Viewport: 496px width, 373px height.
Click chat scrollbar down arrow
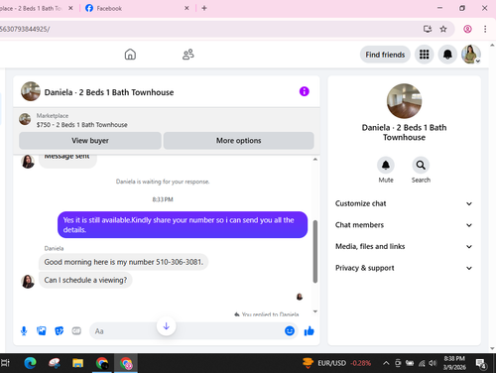pyautogui.click(x=314, y=311)
